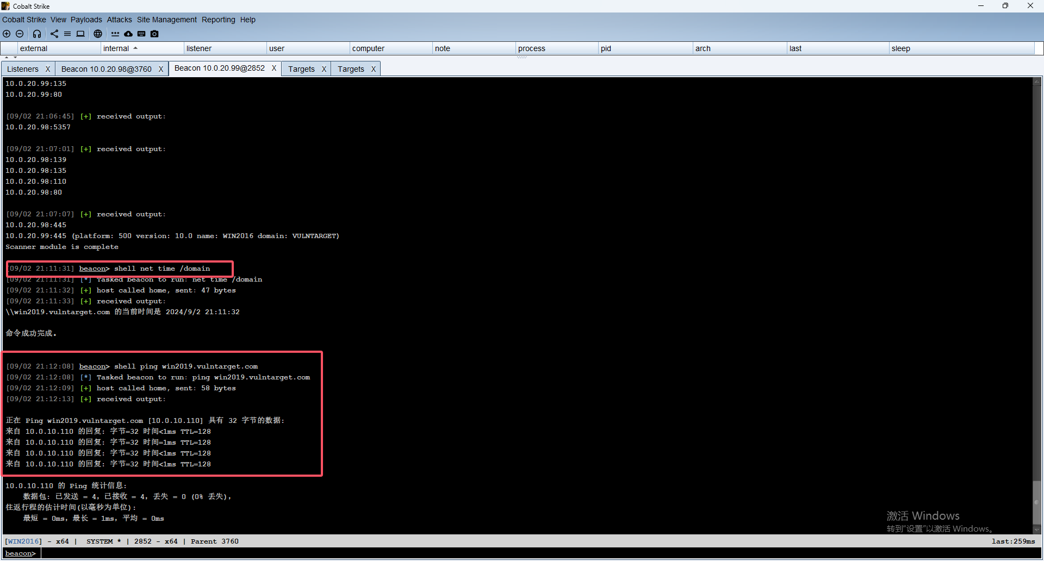Click 'host called home, sent: 58 bytes'
Screen dimensions: 1044x561
(166, 388)
